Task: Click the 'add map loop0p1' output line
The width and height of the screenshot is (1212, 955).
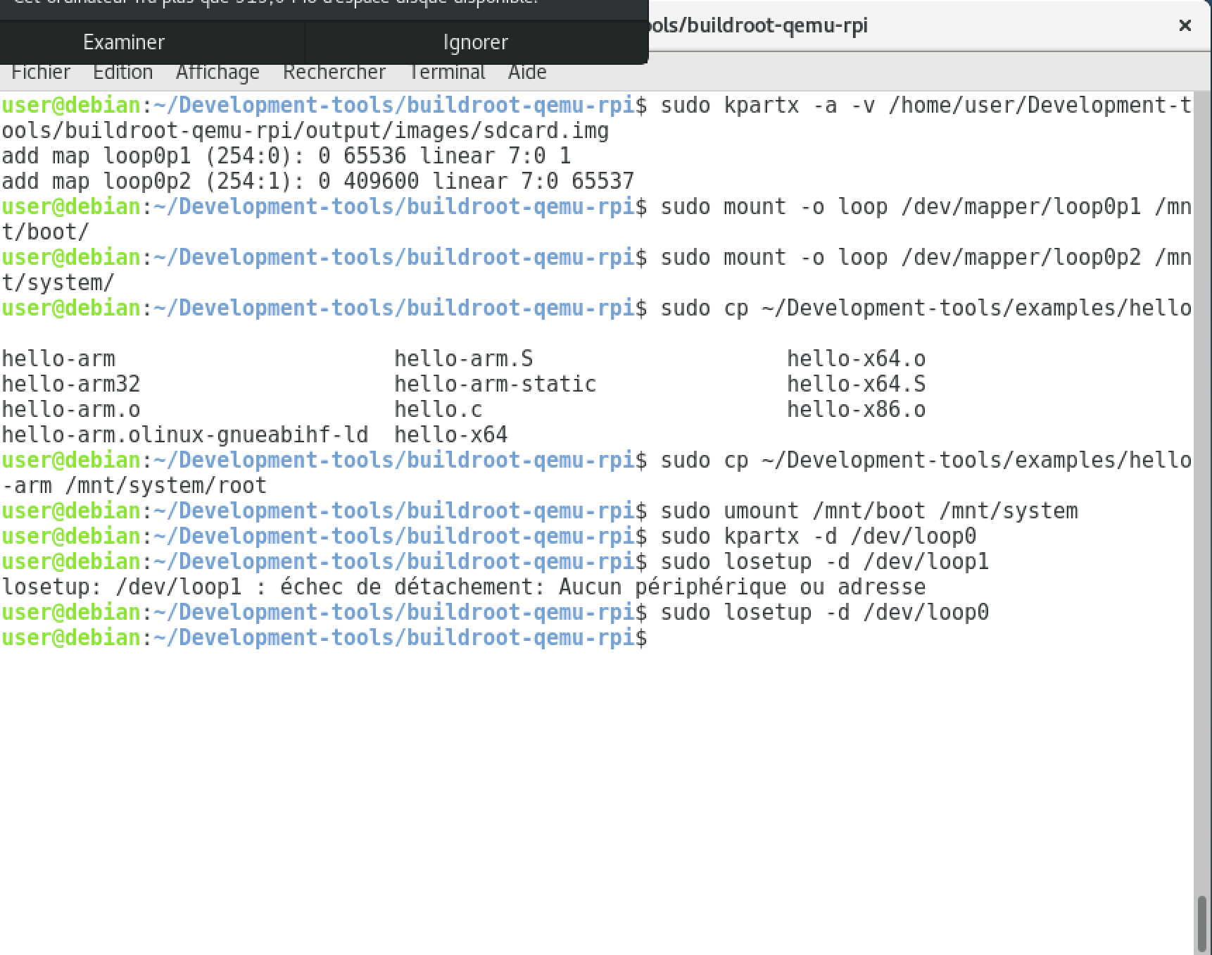Action: [286, 156]
